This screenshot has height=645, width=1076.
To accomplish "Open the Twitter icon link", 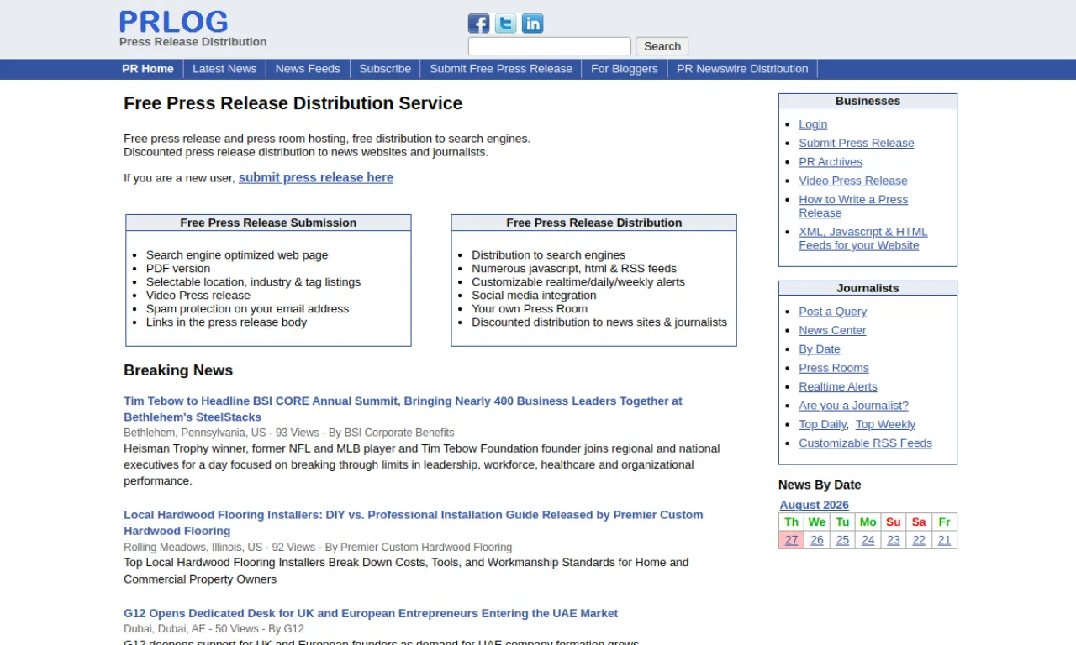I will pyautogui.click(x=505, y=24).
